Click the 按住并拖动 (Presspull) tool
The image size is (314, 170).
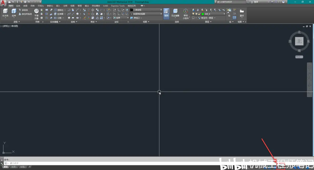tap(25, 14)
